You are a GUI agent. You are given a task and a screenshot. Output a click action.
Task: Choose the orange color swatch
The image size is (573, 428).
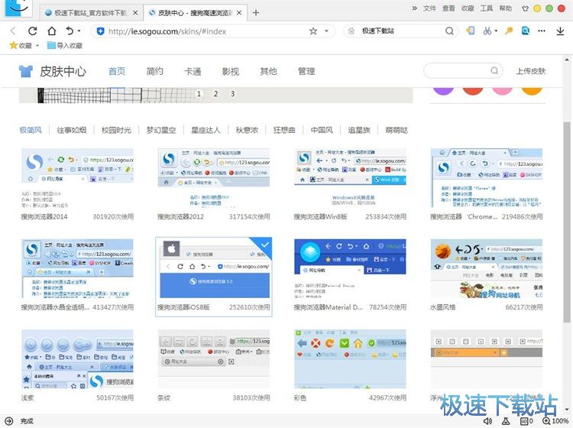532,90
